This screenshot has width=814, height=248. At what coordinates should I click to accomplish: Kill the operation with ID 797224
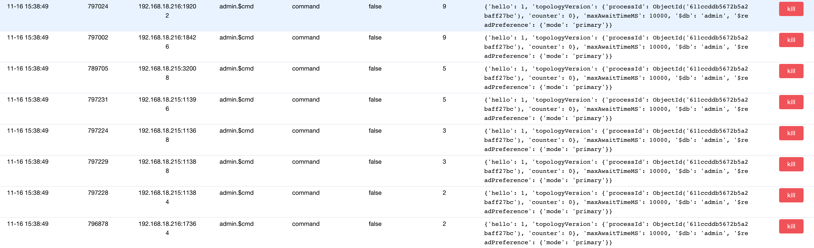click(x=791, y=133)
